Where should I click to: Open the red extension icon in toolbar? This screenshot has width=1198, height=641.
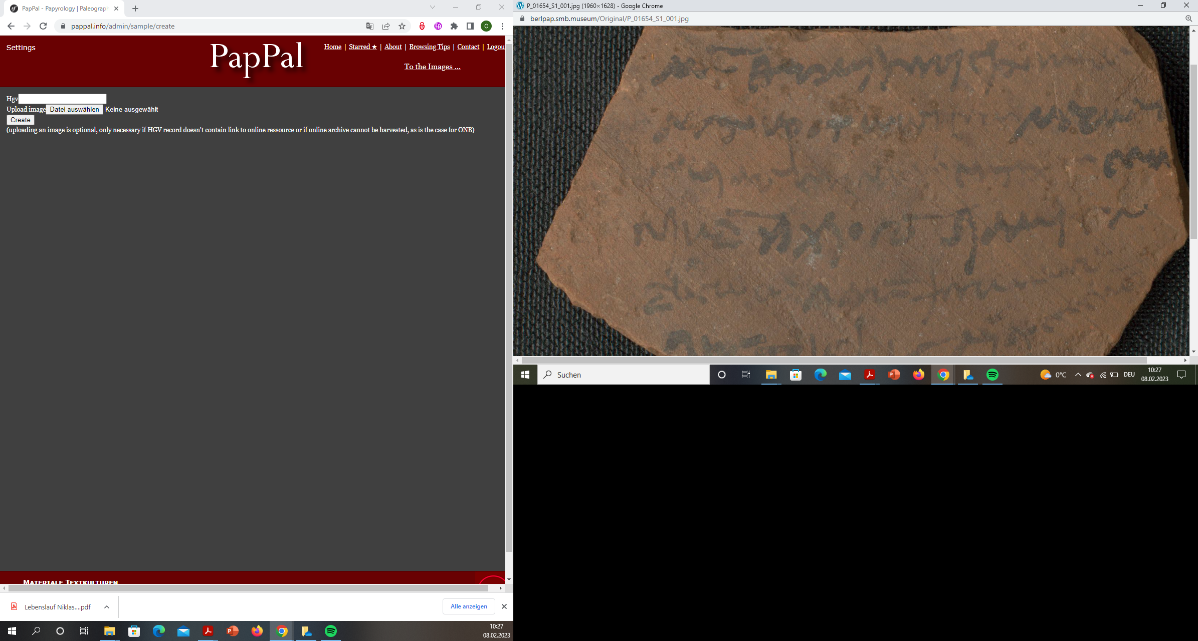[x=422, y=26]
